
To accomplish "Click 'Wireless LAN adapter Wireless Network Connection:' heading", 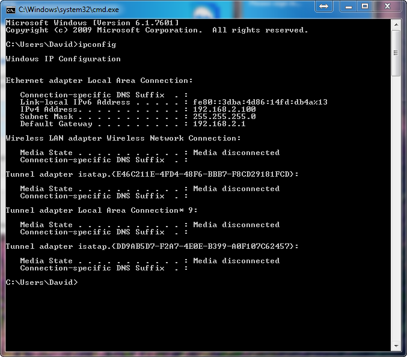I will point(123,138).
